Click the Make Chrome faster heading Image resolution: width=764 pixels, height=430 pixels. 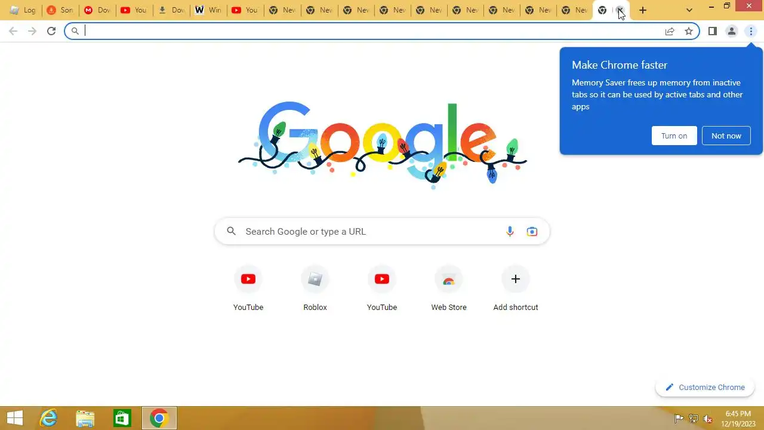click(620, 65)
